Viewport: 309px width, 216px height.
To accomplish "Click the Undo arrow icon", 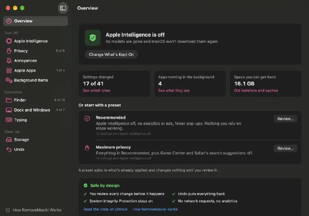I will (x=9, y=150).
